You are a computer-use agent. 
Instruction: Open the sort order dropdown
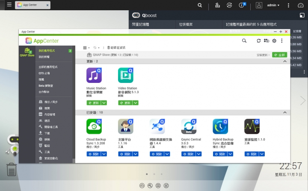pos(96,48)
